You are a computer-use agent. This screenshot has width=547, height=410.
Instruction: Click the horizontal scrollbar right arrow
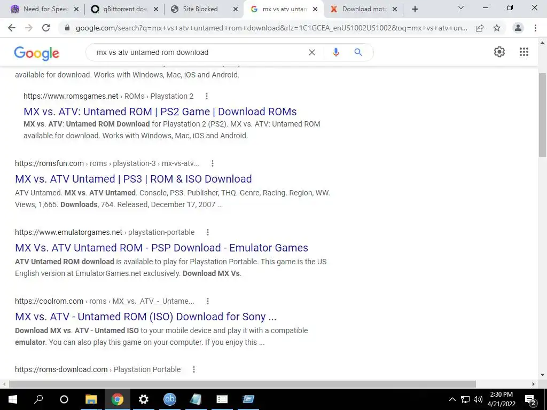pos(534,384)
